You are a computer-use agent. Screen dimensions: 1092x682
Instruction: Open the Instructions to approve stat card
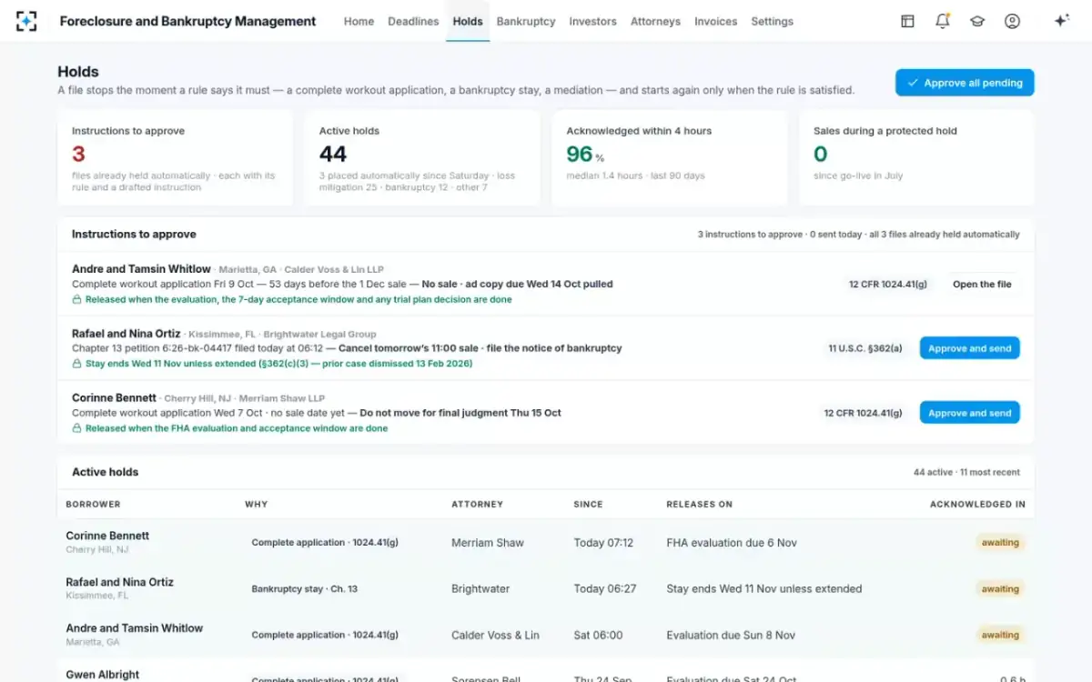(x=175, y=158)
